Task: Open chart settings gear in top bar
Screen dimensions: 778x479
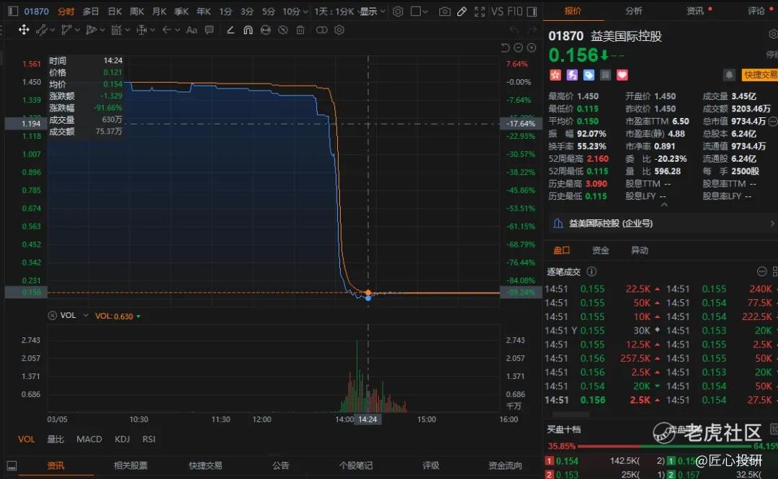Action: (x=398, y=11)
